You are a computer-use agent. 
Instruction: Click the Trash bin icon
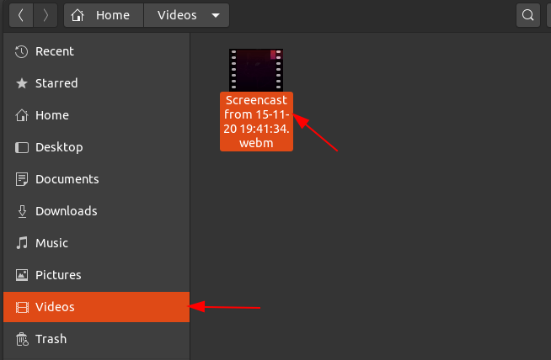tap(22, 339)
